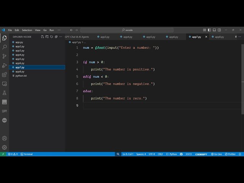Switch to the app6.py editor tab
This screenshot has height=183, width=244.
pos(173,37)
